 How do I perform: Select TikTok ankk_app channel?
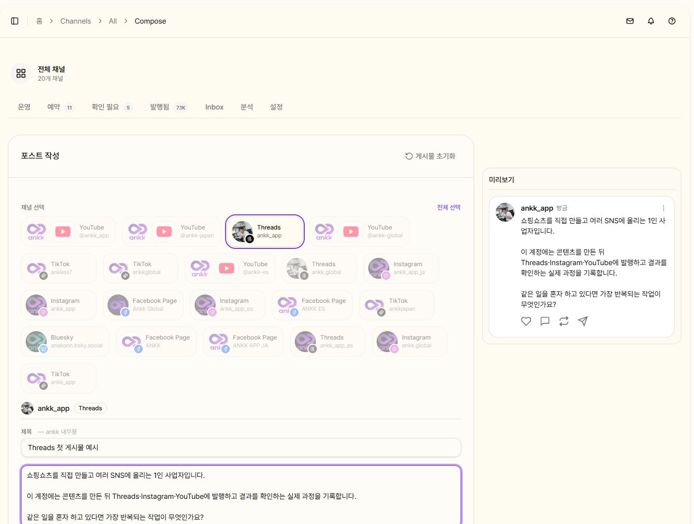point(59,378)
